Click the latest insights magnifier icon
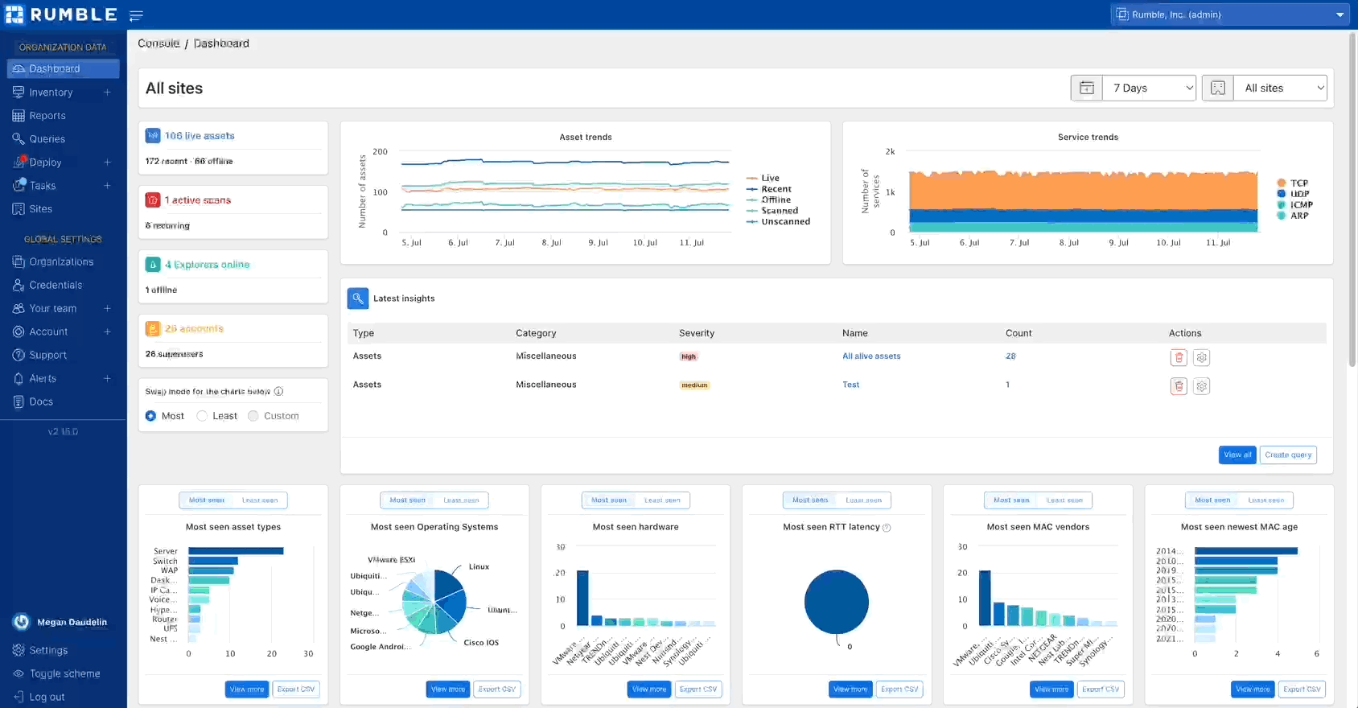 (x=358, y=298)
